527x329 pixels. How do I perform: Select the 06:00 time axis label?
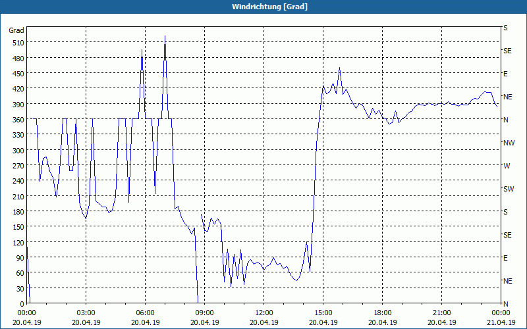[x=145, y=313]
